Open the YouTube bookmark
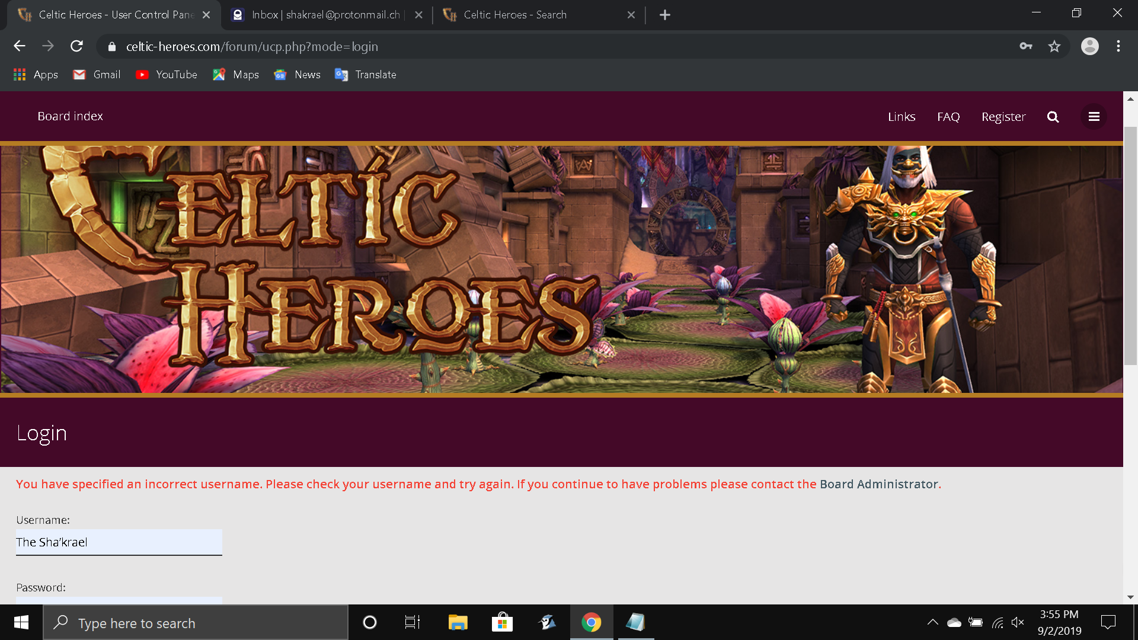This screenshot has height=640, width=1138. 167,75
